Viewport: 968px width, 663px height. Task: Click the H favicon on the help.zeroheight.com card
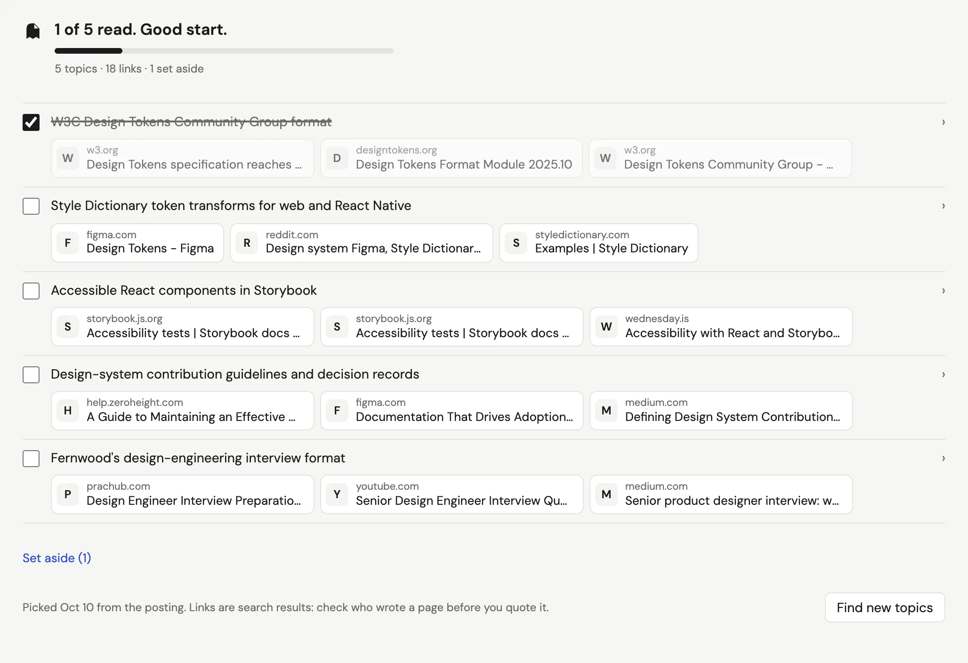68,411
